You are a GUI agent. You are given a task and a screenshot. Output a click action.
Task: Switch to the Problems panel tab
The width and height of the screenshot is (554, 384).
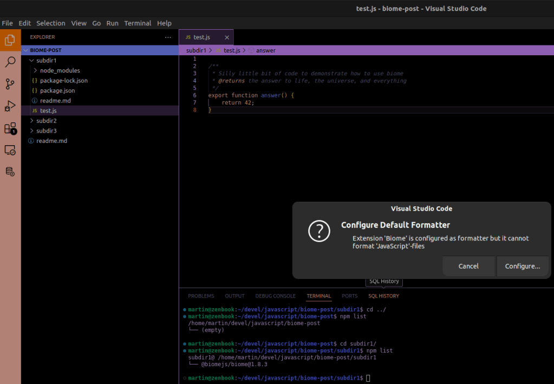click(x=201, y=296)
